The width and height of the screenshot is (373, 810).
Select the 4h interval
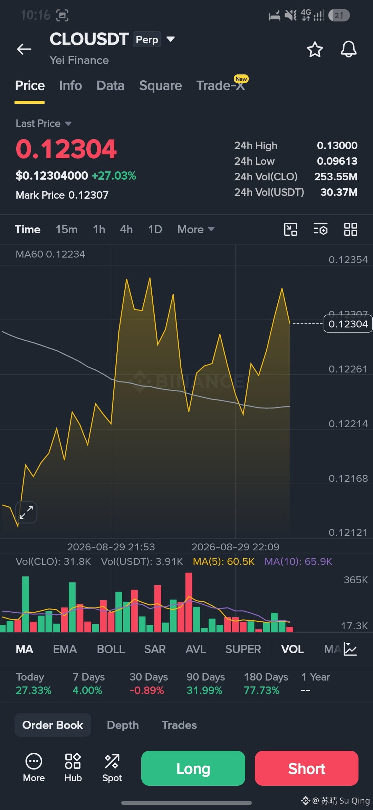click(x=126, y=229)
